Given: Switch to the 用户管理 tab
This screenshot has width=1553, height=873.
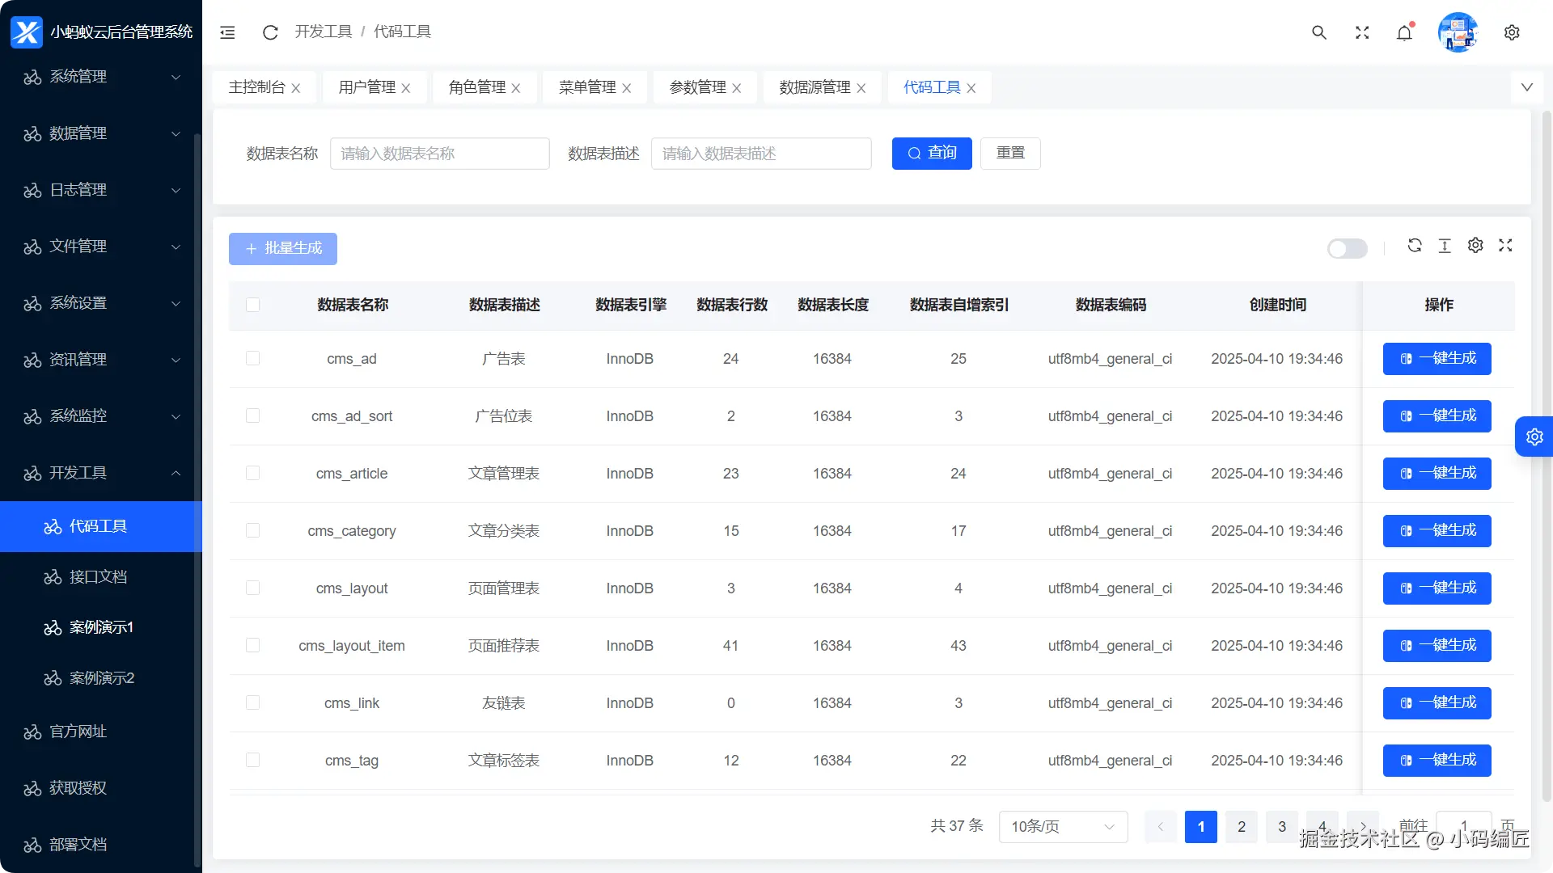Looking at the screenshot, I should coord(366,87).
